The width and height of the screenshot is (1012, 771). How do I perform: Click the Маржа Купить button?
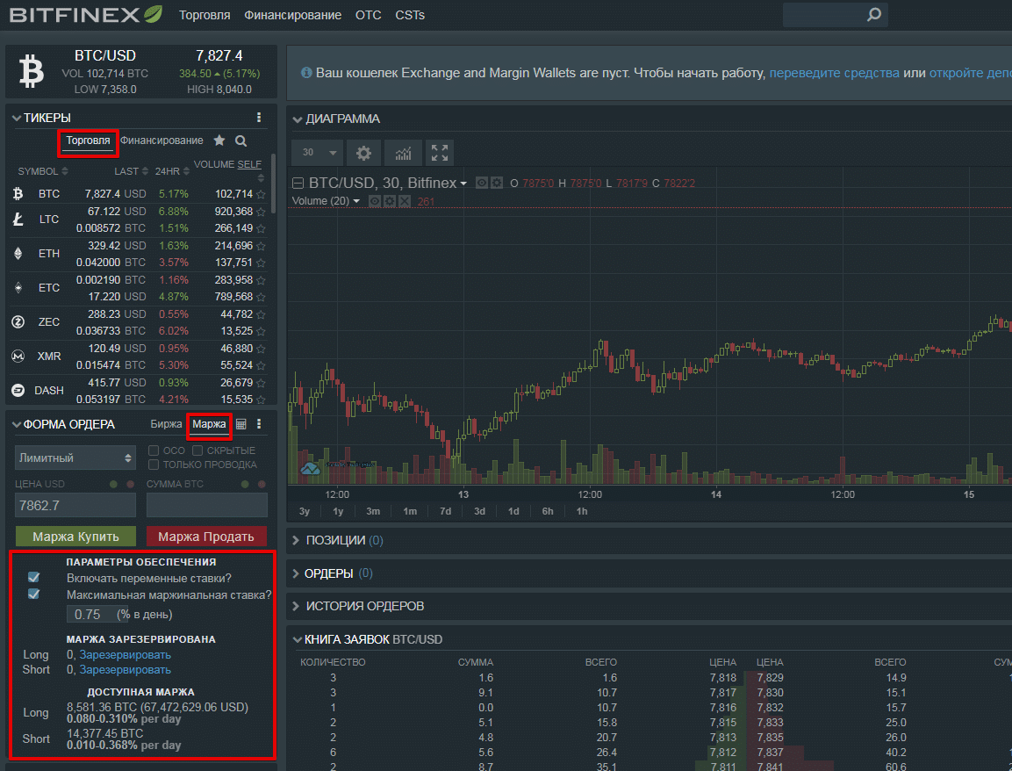tap(75, 537)
